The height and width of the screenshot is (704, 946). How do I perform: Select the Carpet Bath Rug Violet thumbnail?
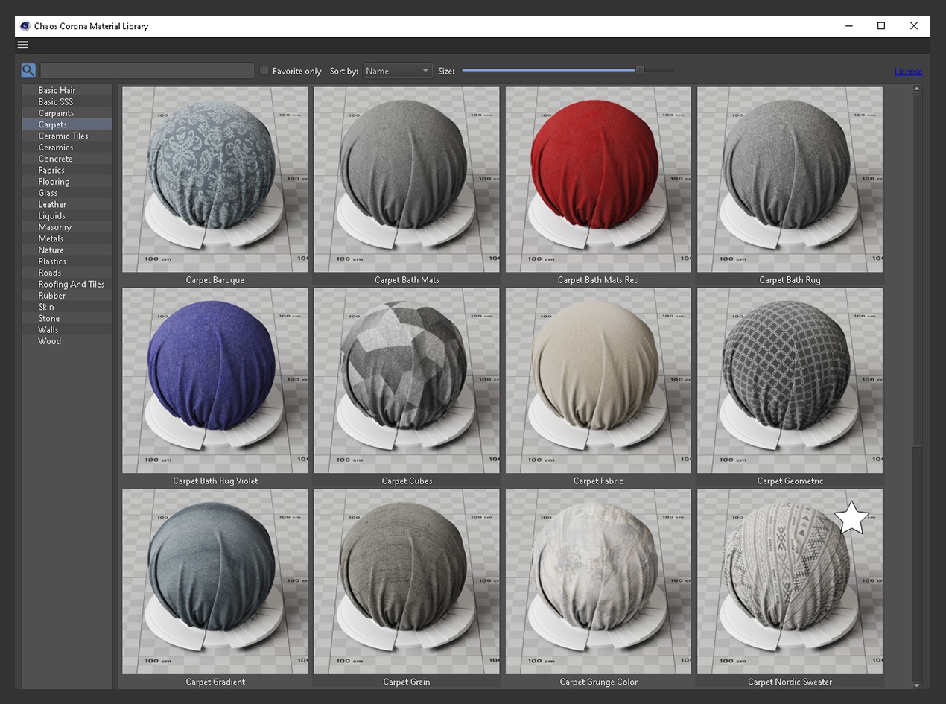click(x=215, y=381)
